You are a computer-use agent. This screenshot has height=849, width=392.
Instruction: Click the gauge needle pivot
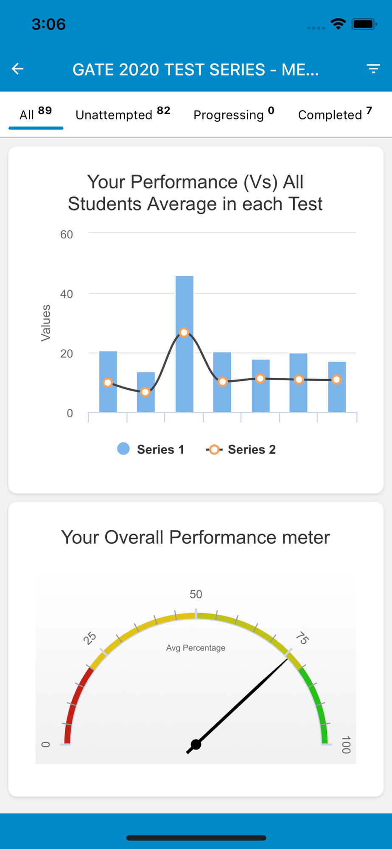pos(196,744)
